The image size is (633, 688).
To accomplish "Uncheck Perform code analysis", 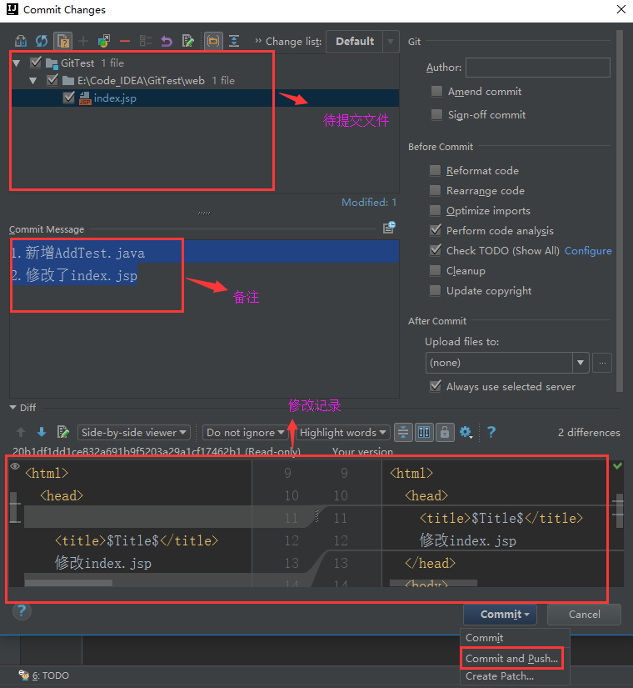I will click(x=435, y=230).
